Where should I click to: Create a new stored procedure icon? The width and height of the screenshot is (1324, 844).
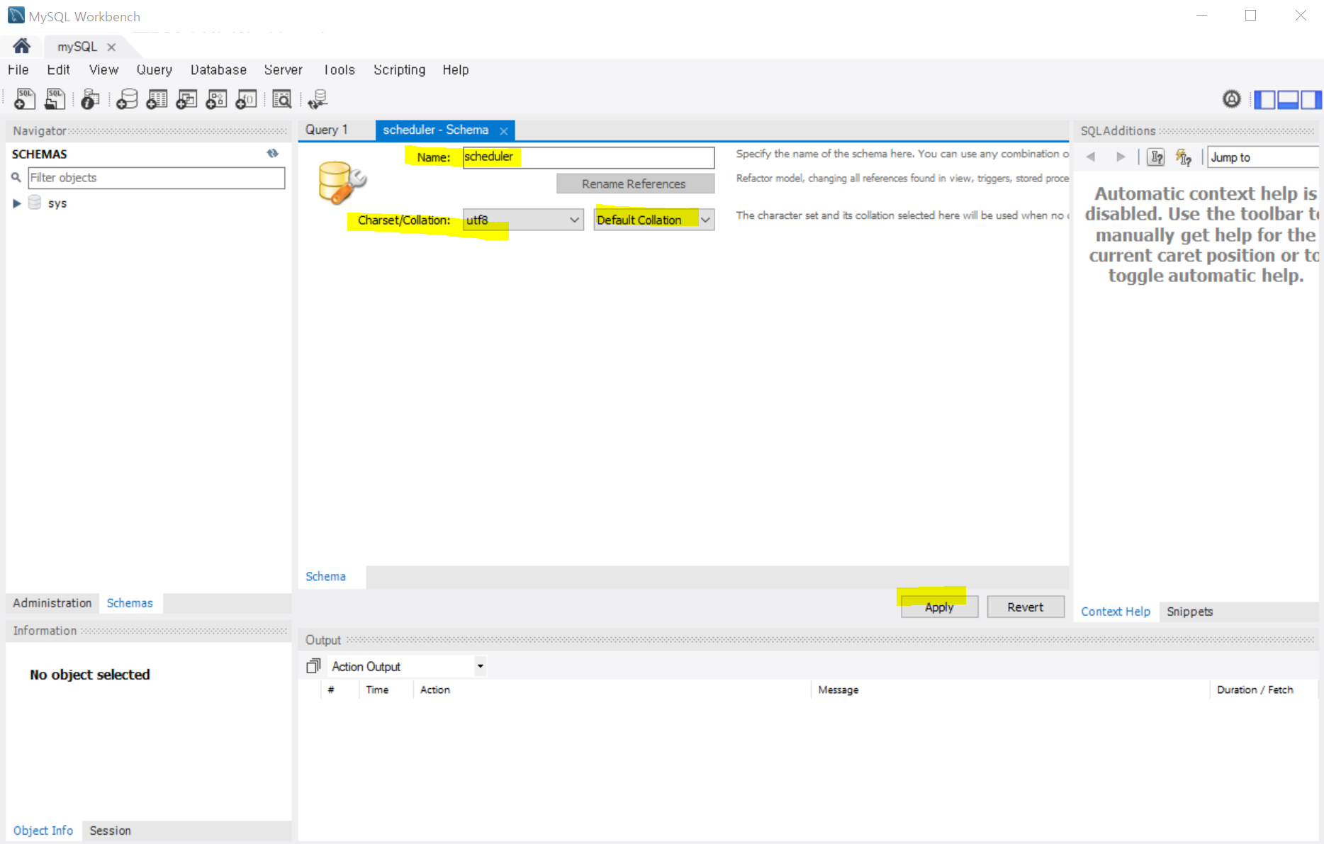point(216,99)
